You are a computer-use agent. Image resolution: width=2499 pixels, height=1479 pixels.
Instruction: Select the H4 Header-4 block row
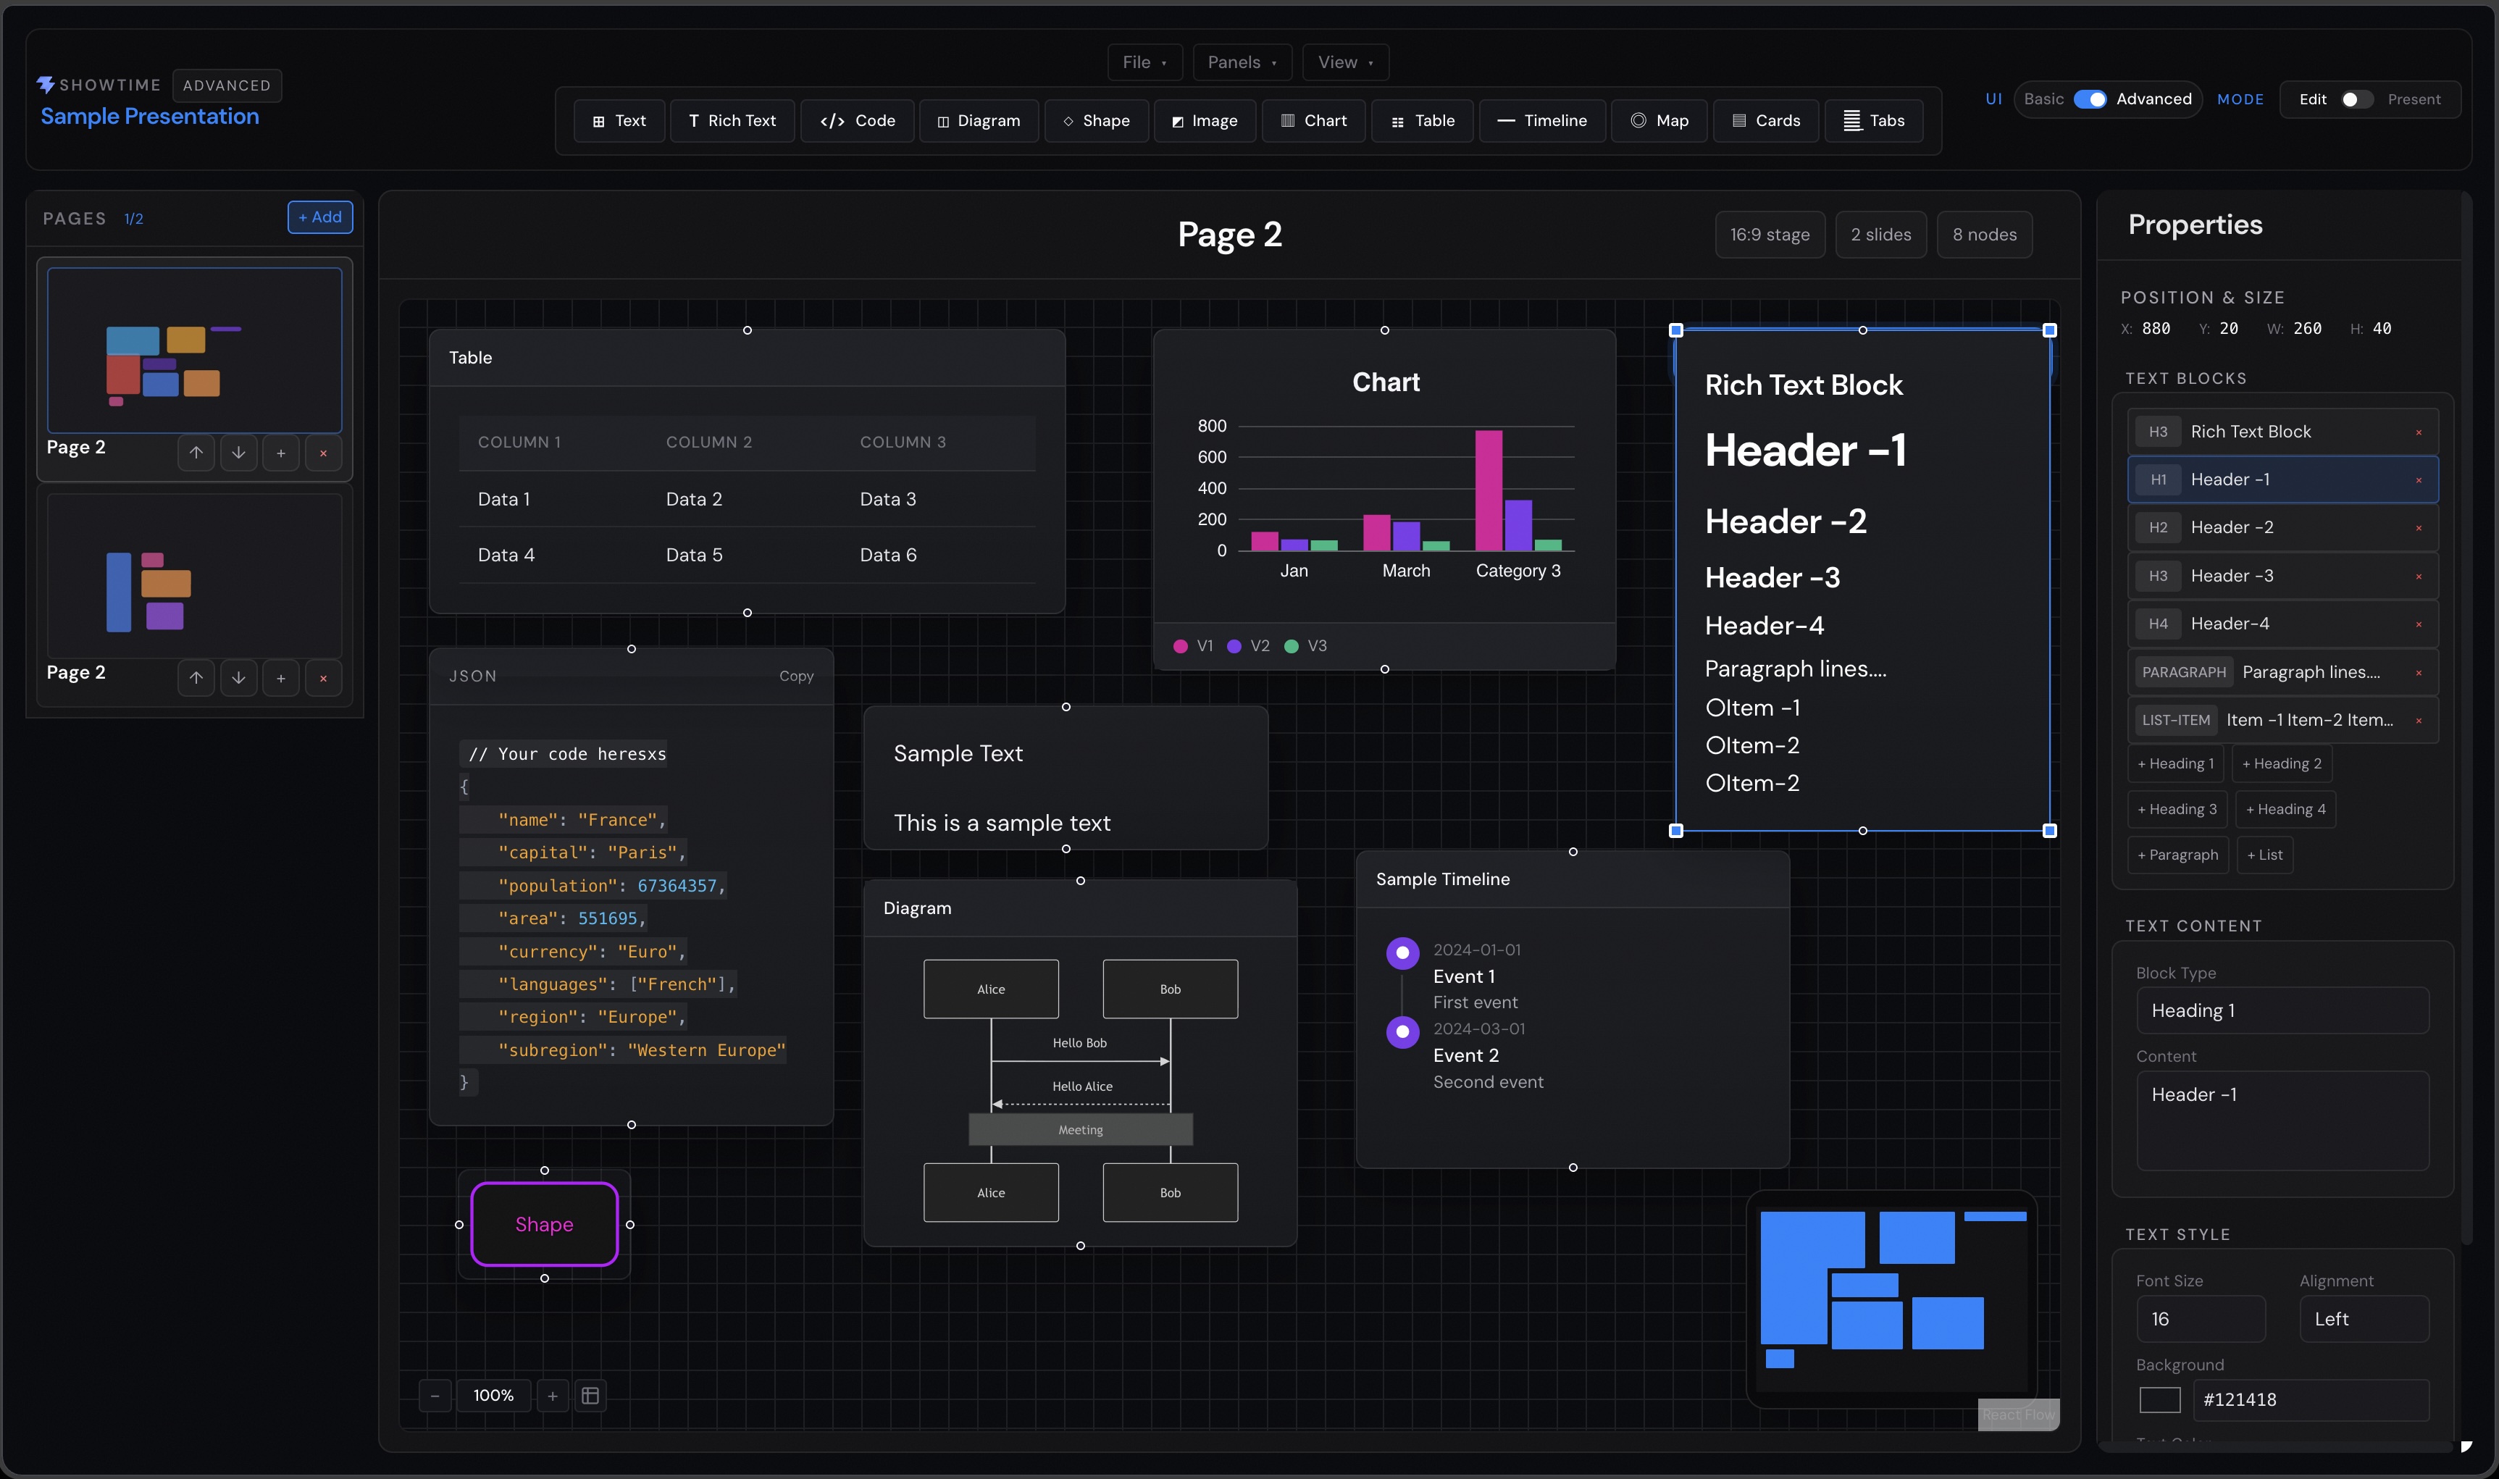click(2282, 624)
